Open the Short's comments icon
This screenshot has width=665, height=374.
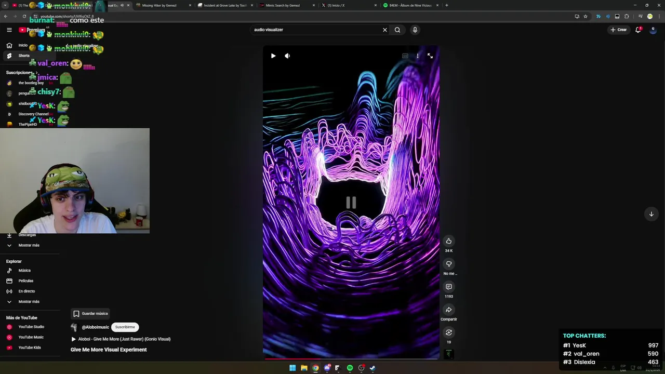[449, 287]
